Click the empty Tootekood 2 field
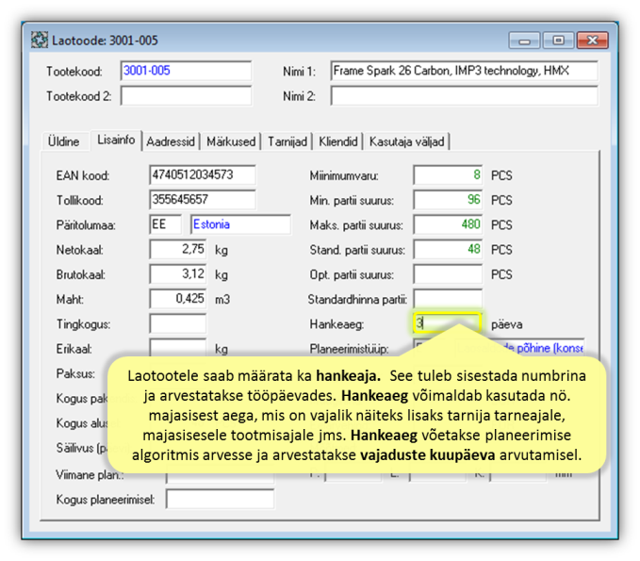 186,96
